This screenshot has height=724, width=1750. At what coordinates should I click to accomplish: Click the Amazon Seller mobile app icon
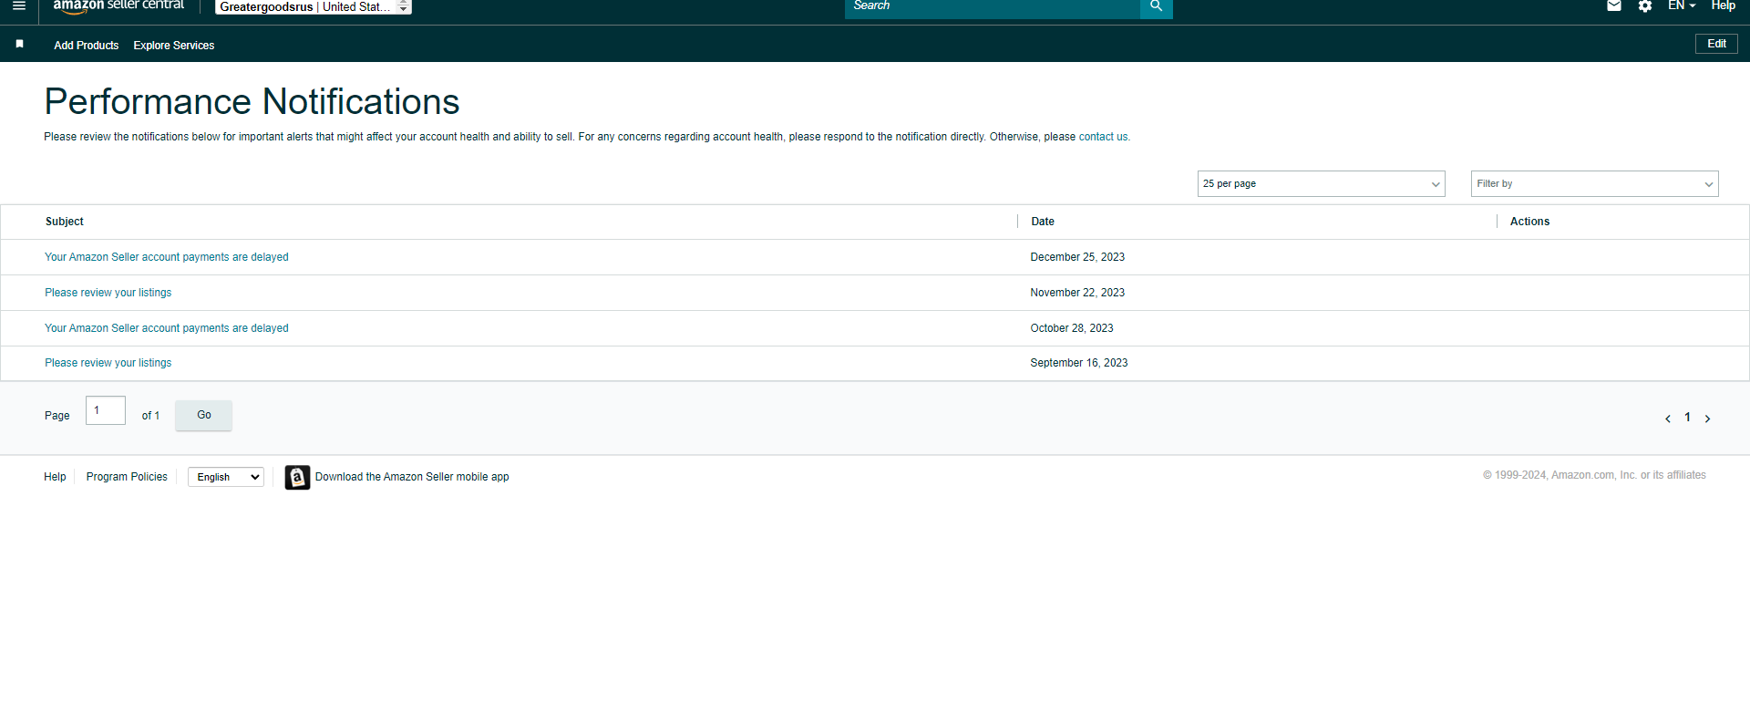[x=297, y=477]
